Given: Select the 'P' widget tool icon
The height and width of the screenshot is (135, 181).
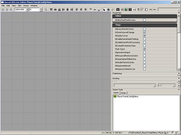Looking at the screenshot, I should [x=151, y=9].
